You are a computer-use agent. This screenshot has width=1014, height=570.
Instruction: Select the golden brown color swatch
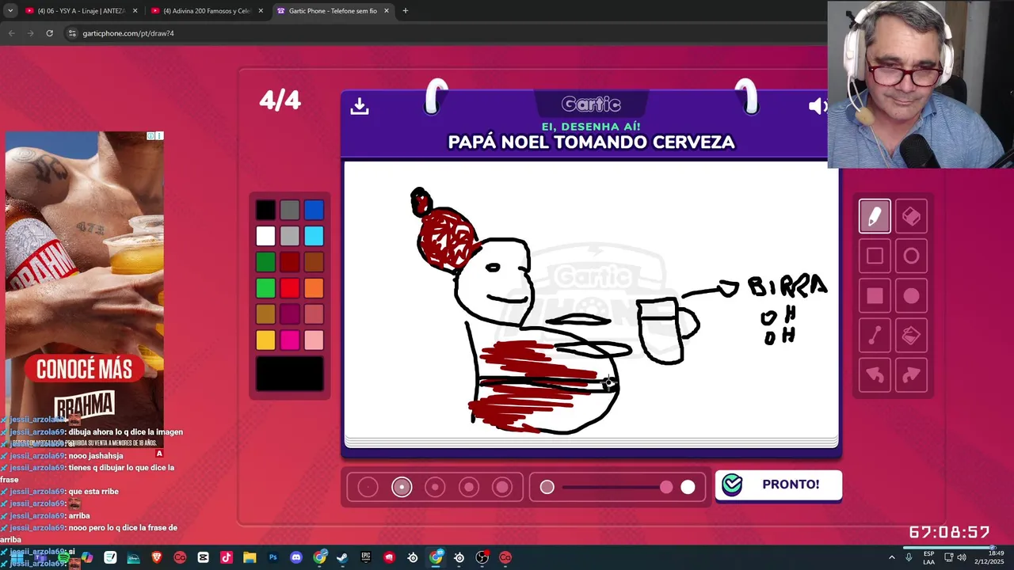point(265,314)
